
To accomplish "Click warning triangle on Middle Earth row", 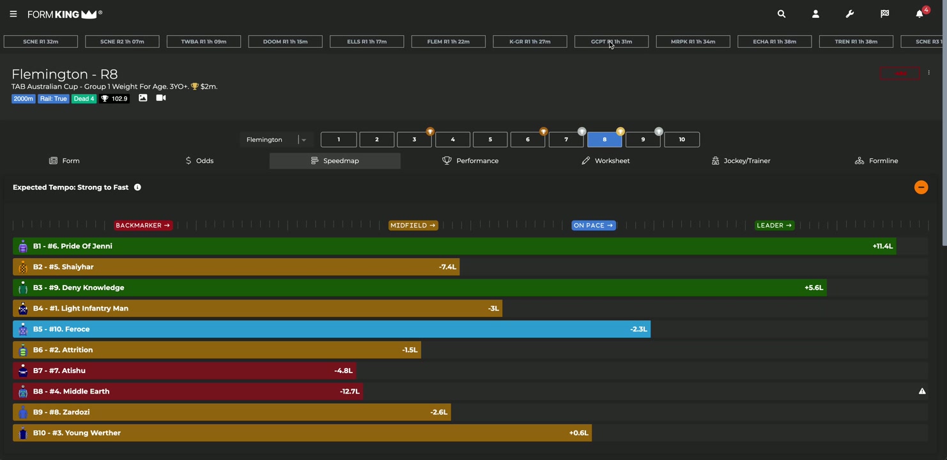I will (x=922, y=391).
